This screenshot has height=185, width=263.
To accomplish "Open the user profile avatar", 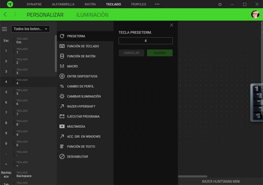I will coord(255,14).
